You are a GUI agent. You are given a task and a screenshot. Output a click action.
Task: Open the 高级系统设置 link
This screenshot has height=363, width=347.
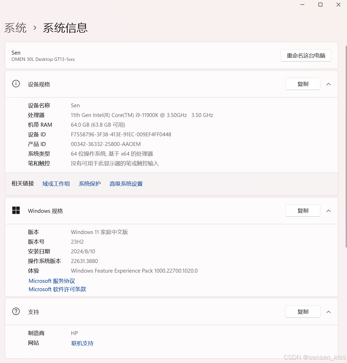[x=126, y=184]
